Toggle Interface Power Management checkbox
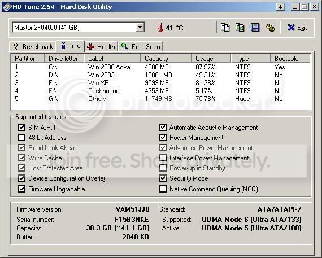 (163, 158)
